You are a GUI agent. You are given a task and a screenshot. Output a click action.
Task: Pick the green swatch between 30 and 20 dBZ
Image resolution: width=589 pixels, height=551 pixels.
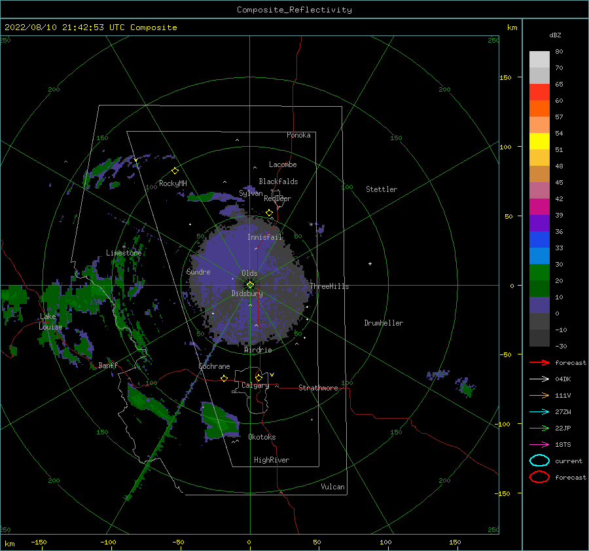coord(539,273)
